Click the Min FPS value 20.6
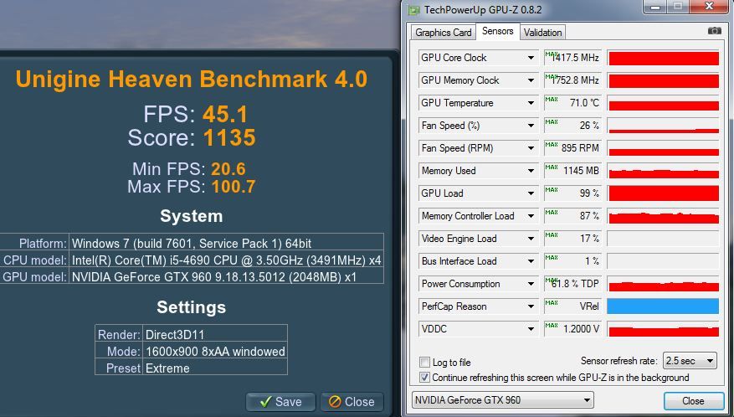734x417 pixels. [x=228, y=169]
